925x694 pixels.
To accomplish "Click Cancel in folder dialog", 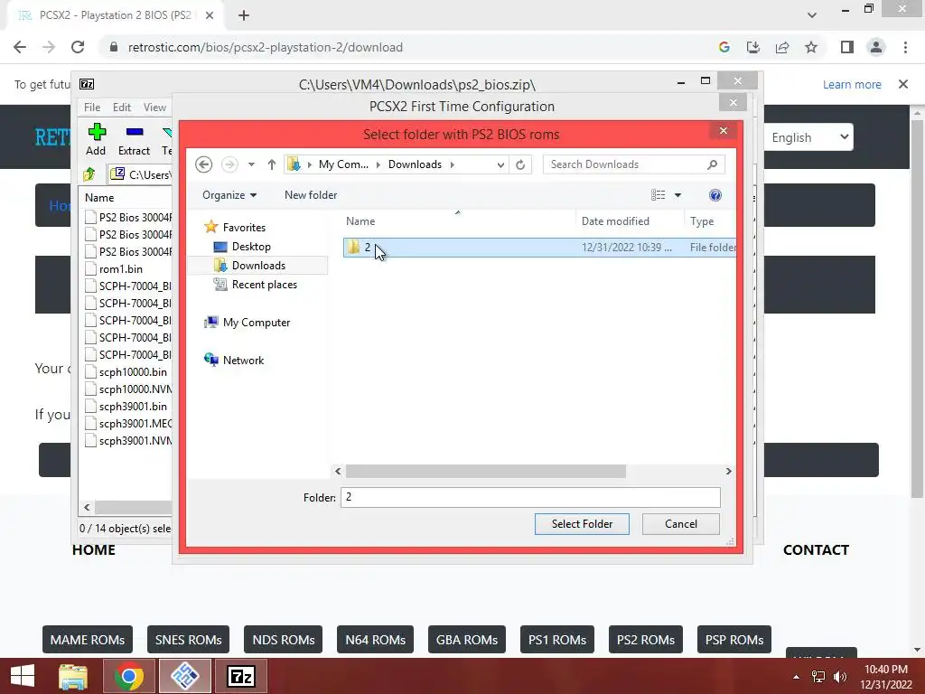I will 681,524.
